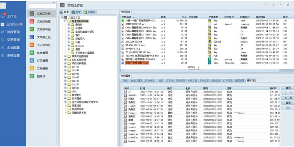Click log entry icon for user dalishi

(125, 95)
